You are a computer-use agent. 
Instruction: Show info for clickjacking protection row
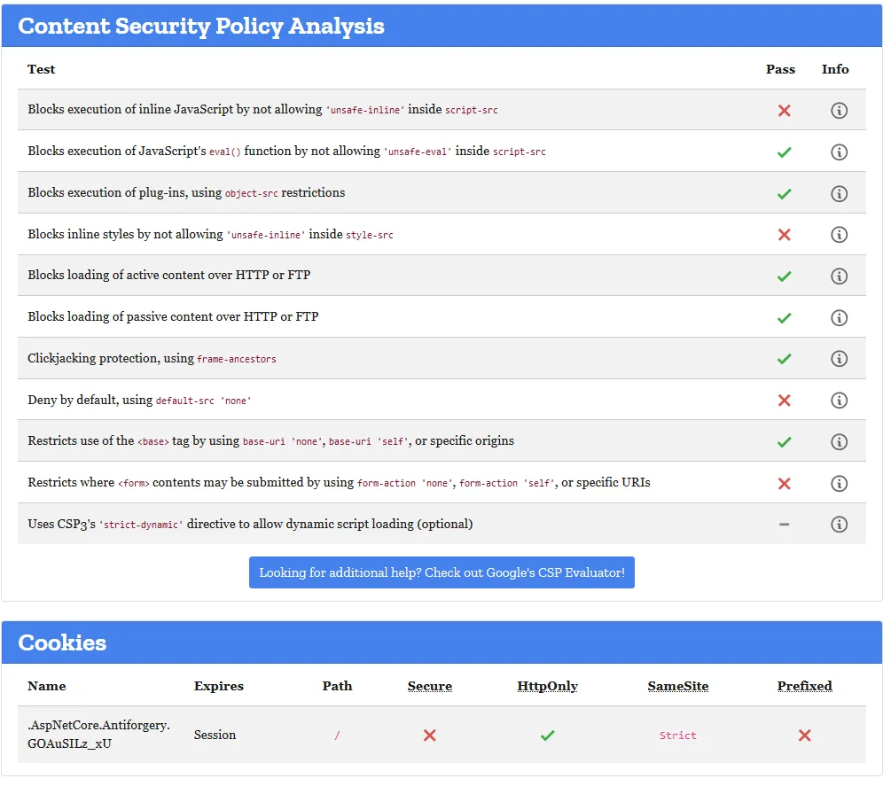coord(839,359)
